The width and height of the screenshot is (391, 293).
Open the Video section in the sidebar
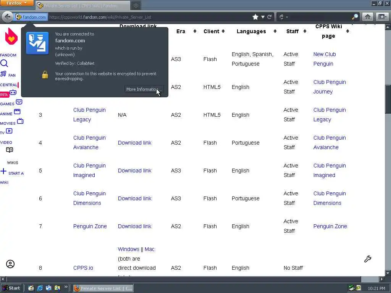[6, 143]
